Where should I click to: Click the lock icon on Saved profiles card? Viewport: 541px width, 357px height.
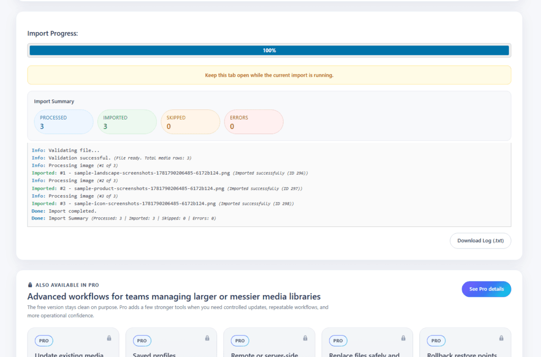tap(207, 338)
